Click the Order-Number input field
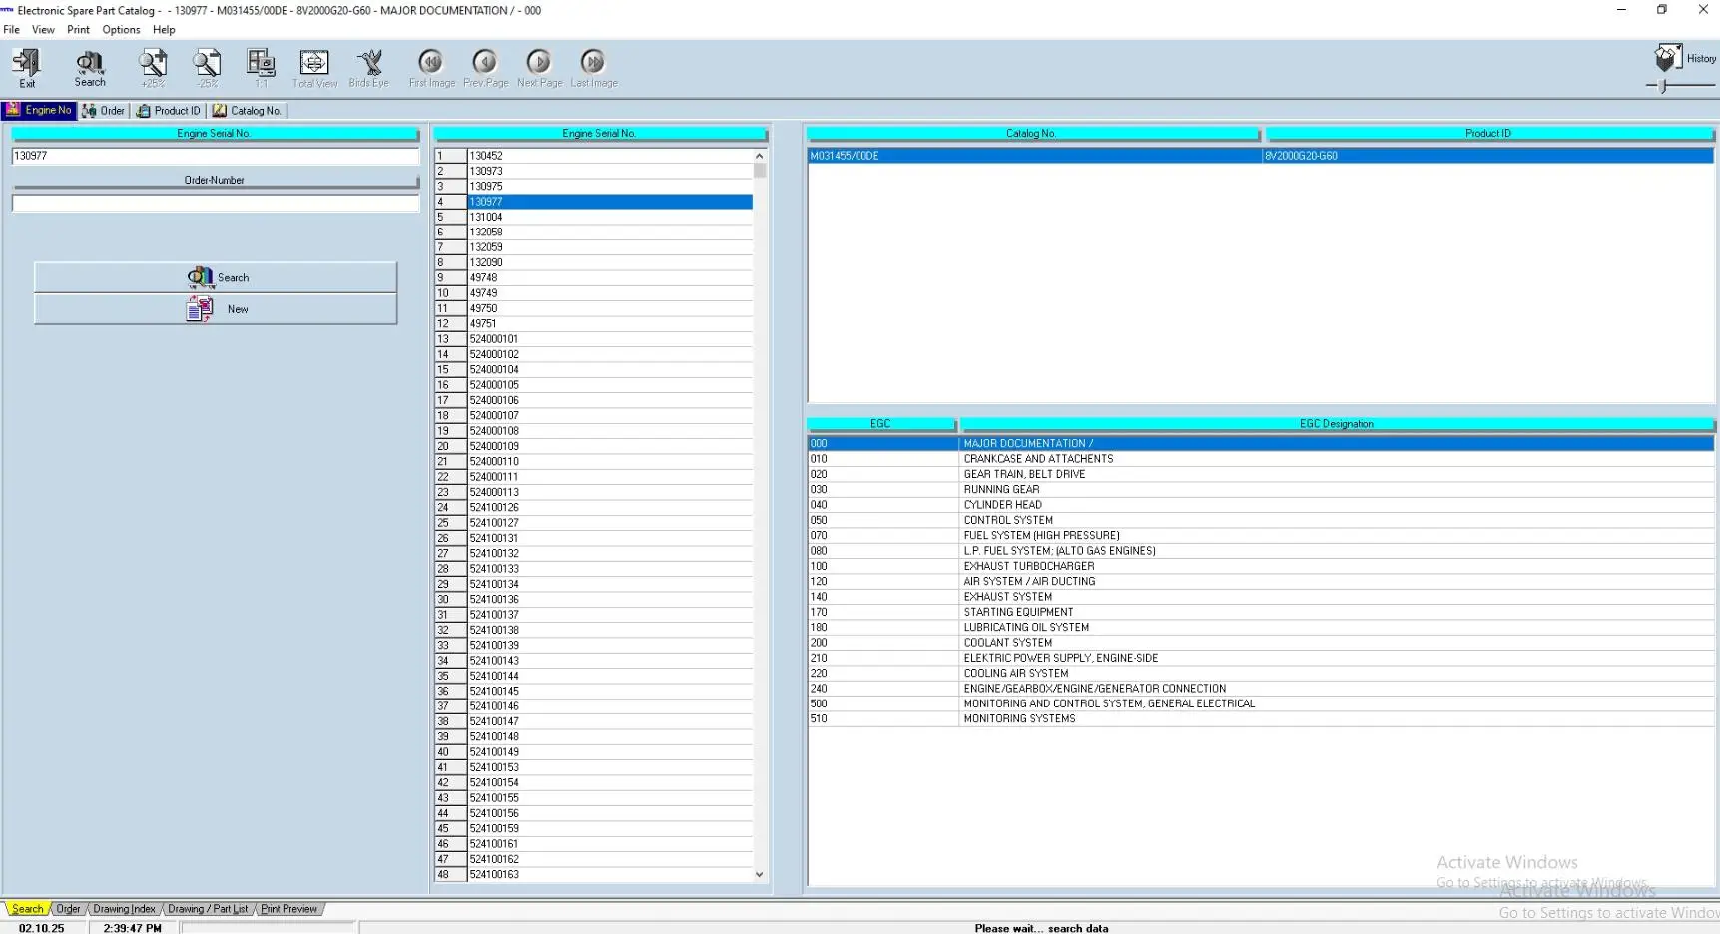This screenshot has width=1720, height=934. tap(216, 204)
